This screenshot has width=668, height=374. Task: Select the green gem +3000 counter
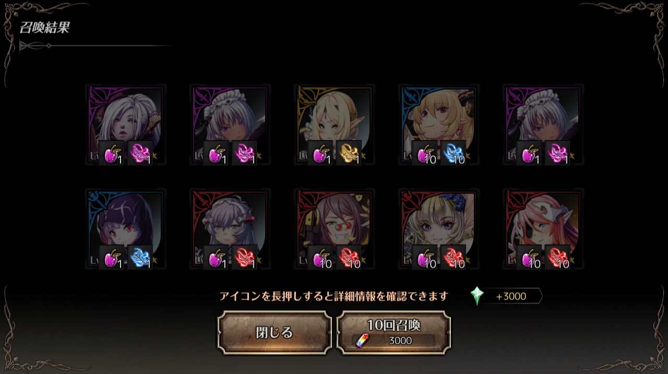(506, 296)
